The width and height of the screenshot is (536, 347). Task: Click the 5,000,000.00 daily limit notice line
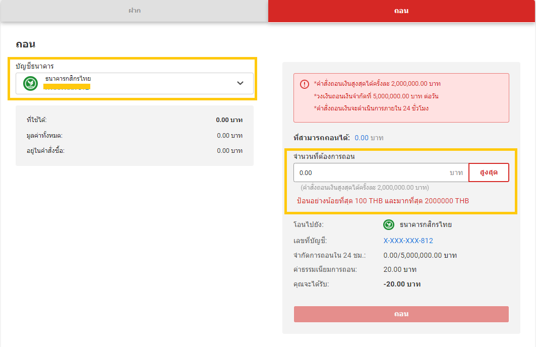[x=376, y=96]
